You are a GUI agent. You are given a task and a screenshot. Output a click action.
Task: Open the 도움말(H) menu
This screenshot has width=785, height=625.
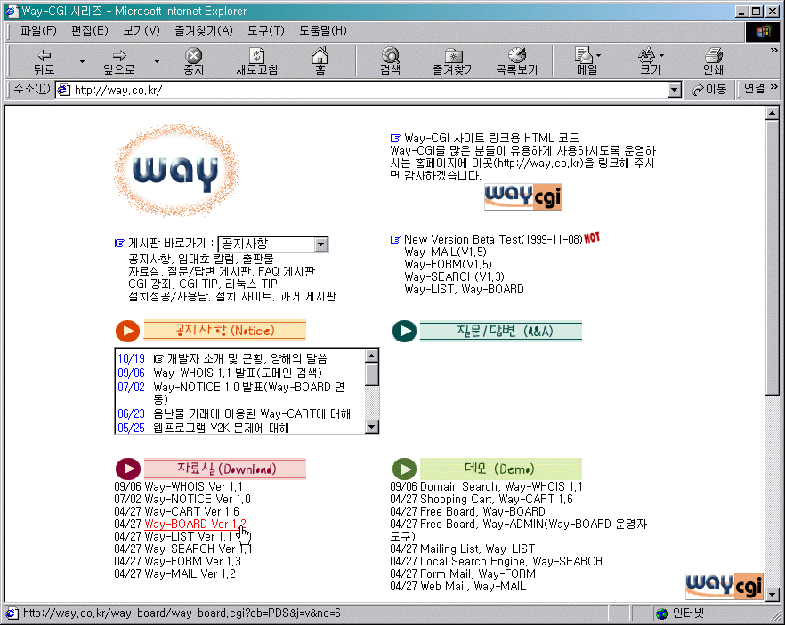coord(323,31)
